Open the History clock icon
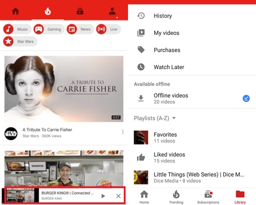Screen dimensions: 256x205 pyautogui.click(x=141, y=16)
